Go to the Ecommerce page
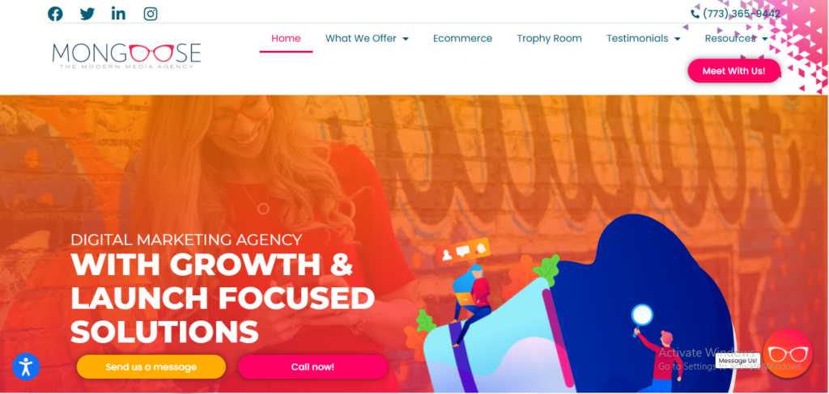Viewport: 829px width, 394px height. pyautogui.click(x=462, y=39)
